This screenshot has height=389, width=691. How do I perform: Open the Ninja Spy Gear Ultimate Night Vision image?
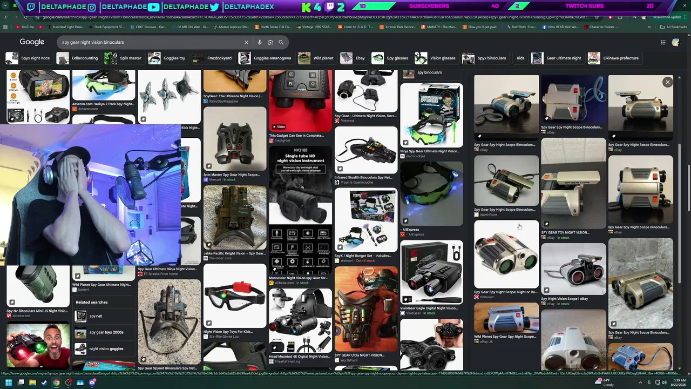(x=431, y=116)
